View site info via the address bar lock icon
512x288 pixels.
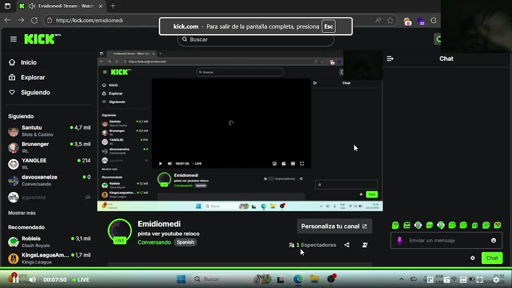click(x=49, y=20)
